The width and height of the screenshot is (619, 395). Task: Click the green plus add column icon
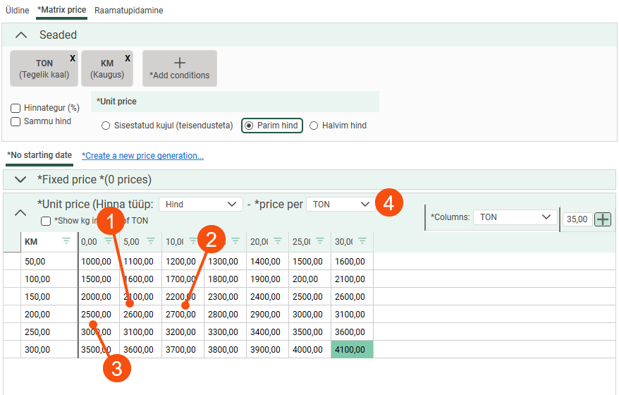click(603, 219)
